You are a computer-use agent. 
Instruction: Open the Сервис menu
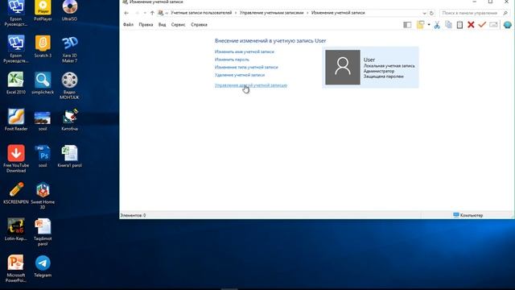coord(178,25)
